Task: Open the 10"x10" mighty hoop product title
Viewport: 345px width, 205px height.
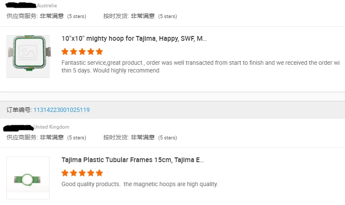Action: [134, 39]
